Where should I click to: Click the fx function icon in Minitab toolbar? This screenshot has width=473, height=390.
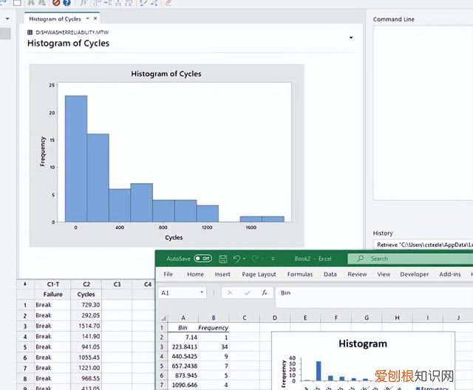click(84, 3)
